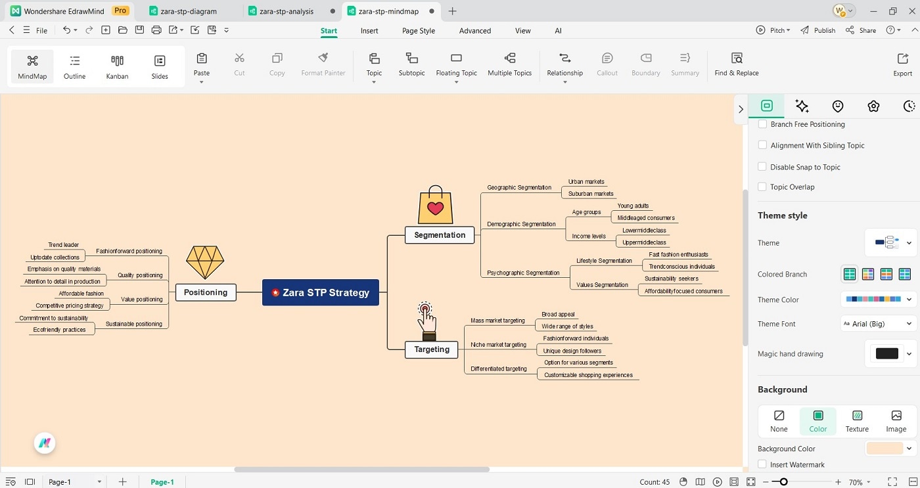Enable Branch Free Positioning
This screenshot has width=920, height=488.
click(762, 124)
